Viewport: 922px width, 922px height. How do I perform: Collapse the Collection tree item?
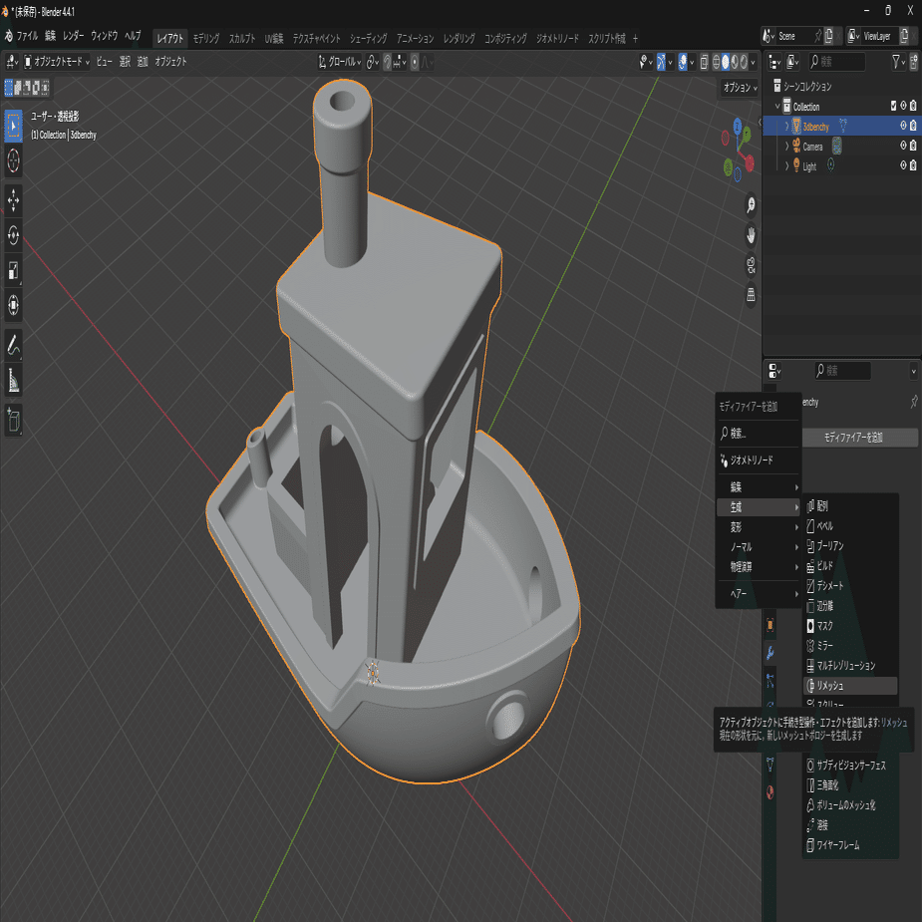777,107
